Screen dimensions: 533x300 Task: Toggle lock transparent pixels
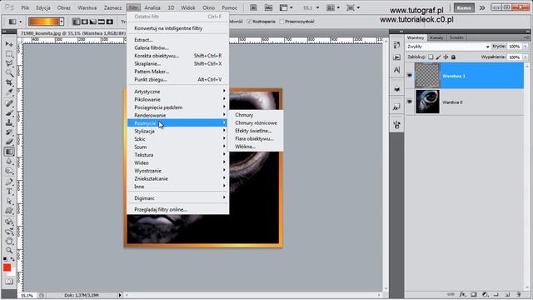tap(431, 57)
